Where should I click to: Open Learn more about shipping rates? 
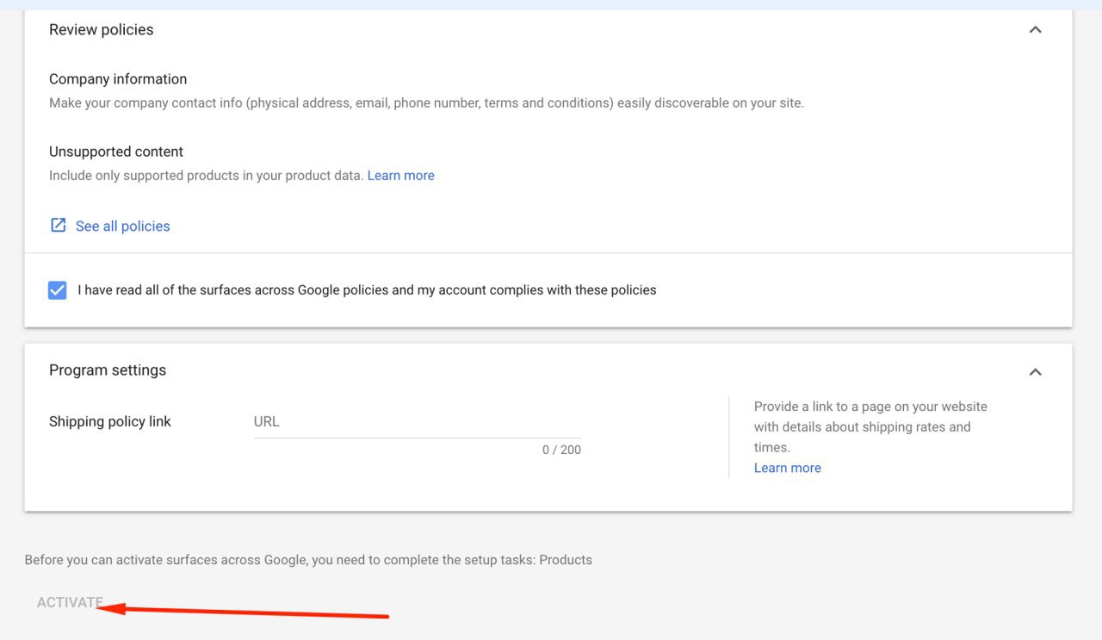[x=787, y=468]
